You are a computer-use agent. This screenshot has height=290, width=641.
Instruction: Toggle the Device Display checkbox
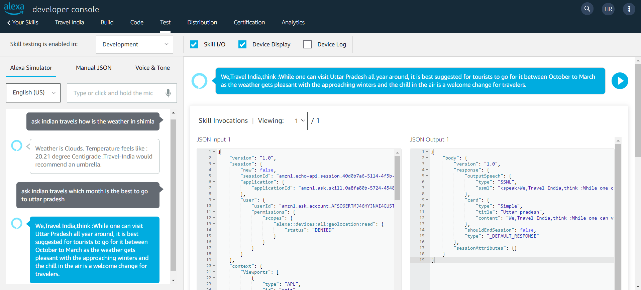[x=242, y=44]
